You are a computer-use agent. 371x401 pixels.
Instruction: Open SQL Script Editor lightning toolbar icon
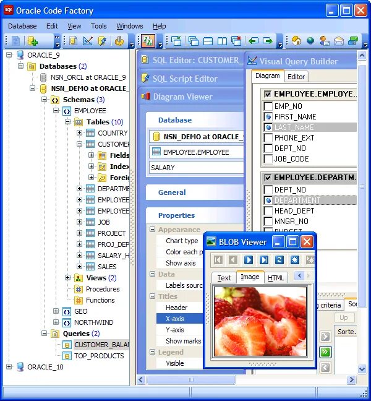(x=102, y=41)
